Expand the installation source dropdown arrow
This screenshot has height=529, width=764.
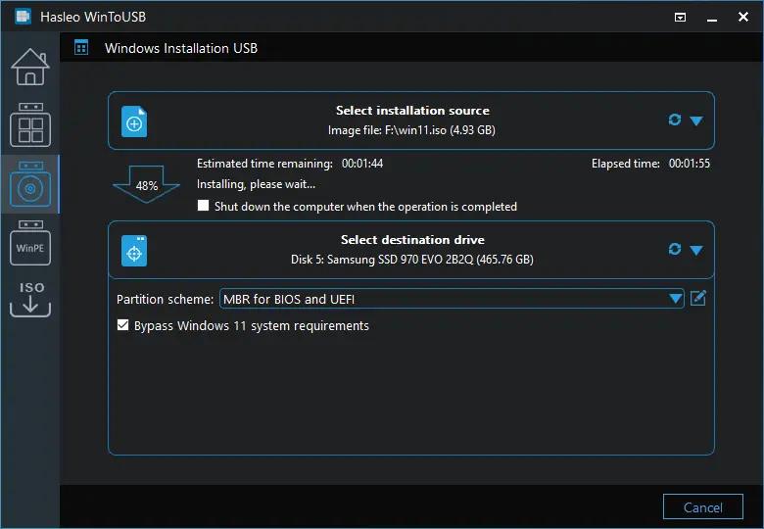[x=696, y=120]
